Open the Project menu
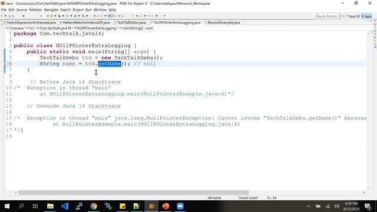This screenshot has height=212, width=377. point(78,9)
